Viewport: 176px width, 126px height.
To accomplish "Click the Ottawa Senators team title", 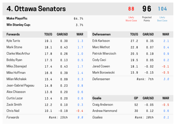I will [36, 9].
